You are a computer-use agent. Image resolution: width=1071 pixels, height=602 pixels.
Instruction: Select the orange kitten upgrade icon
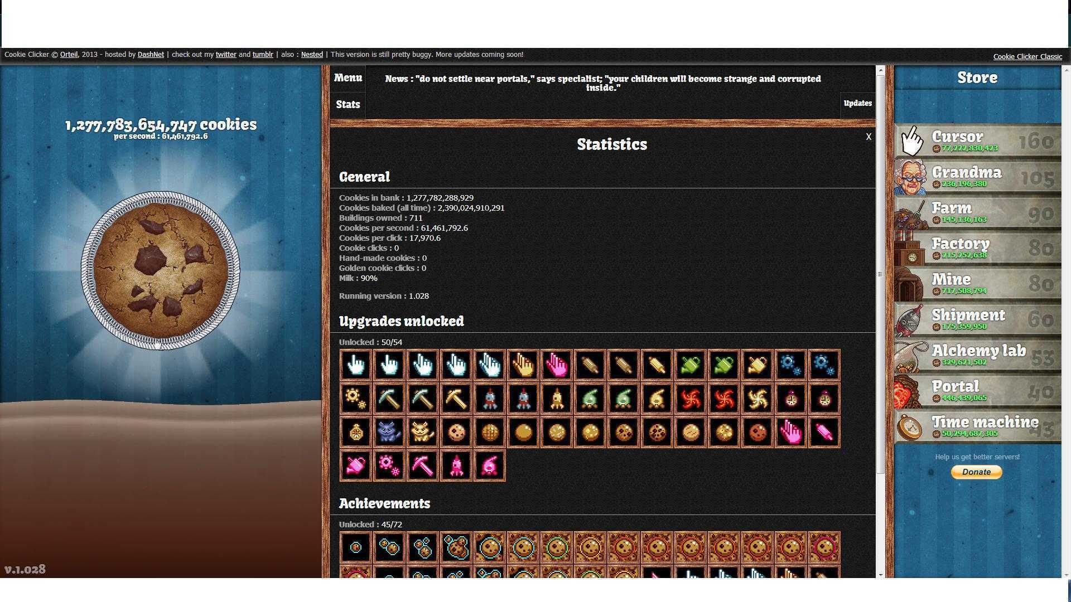tap(423, 433)
